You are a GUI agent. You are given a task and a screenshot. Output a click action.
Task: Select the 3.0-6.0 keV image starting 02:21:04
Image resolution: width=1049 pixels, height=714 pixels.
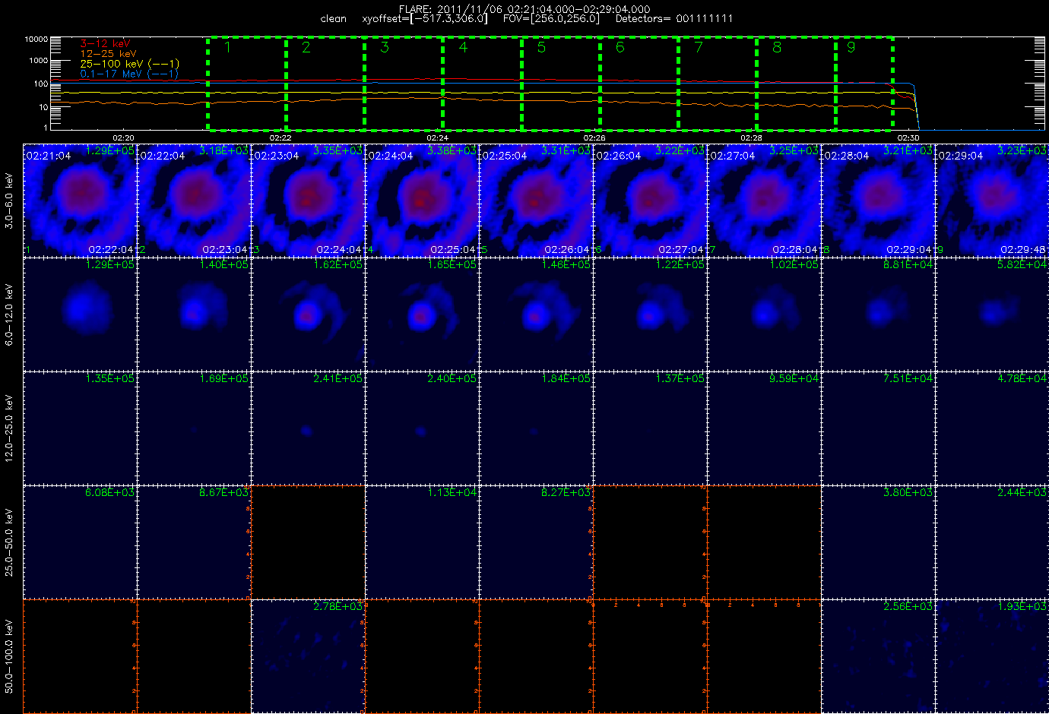tap(80, 200)
